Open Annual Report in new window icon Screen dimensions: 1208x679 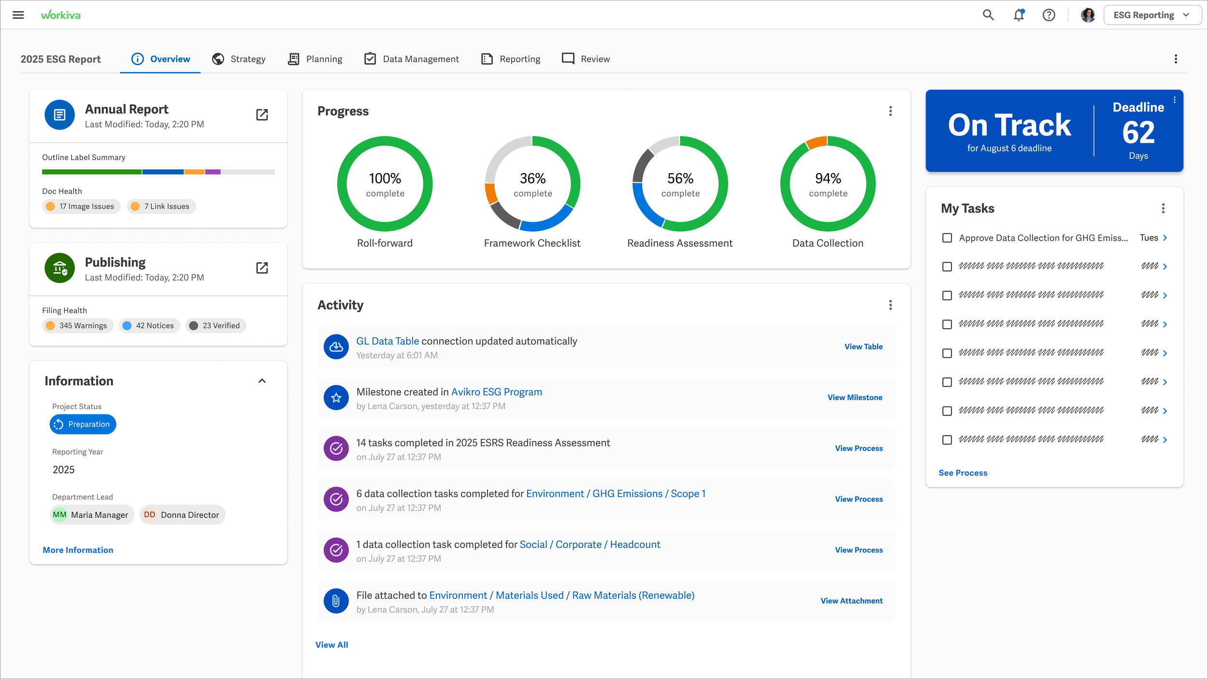pyautogui.click(x=262, y=115)
